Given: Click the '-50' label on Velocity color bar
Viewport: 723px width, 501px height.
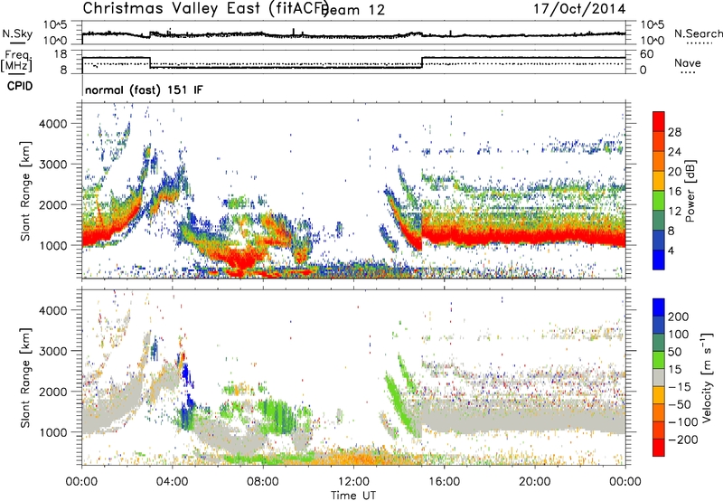Looking at the screenshot, I should point(680,404).
